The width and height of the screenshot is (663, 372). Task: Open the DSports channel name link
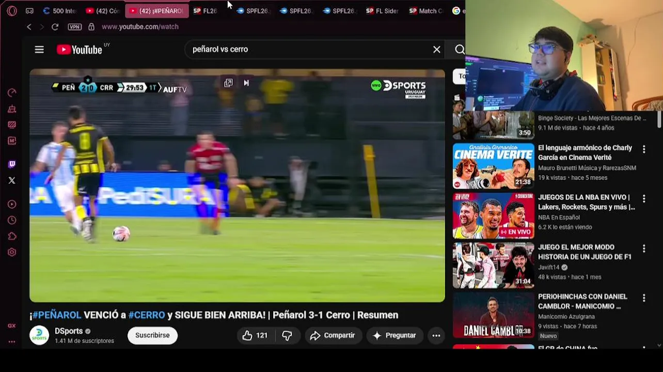point(69,331)
